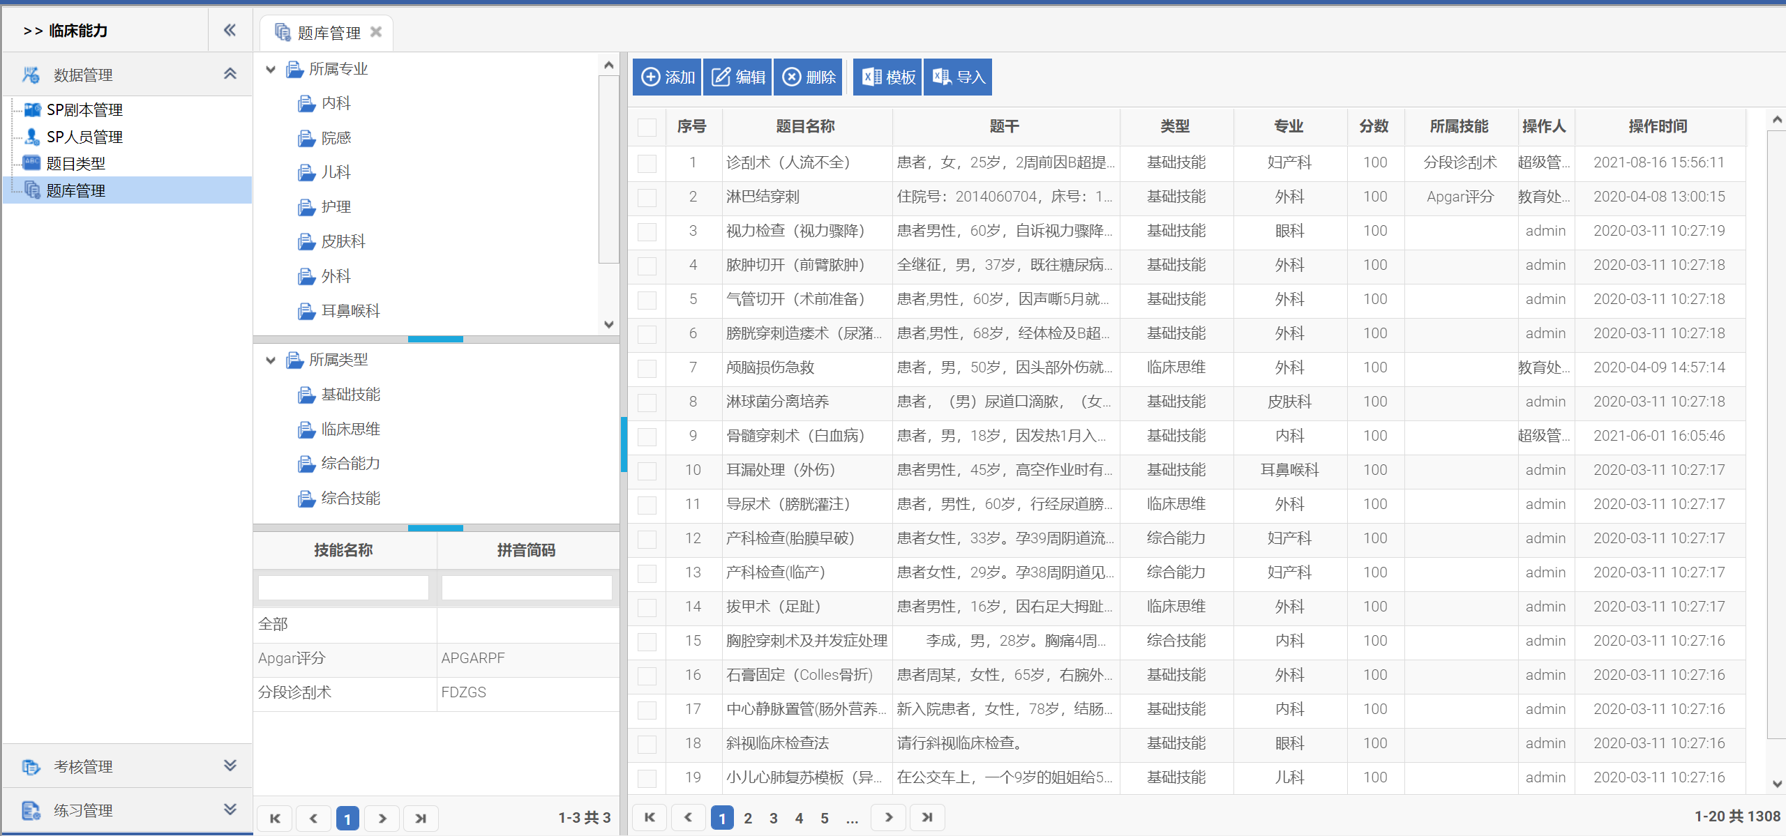Viewport: 1786px width, 836px height.
Task: Click the question table scroll-down arrow
Action: click(x=1776, y=784)
